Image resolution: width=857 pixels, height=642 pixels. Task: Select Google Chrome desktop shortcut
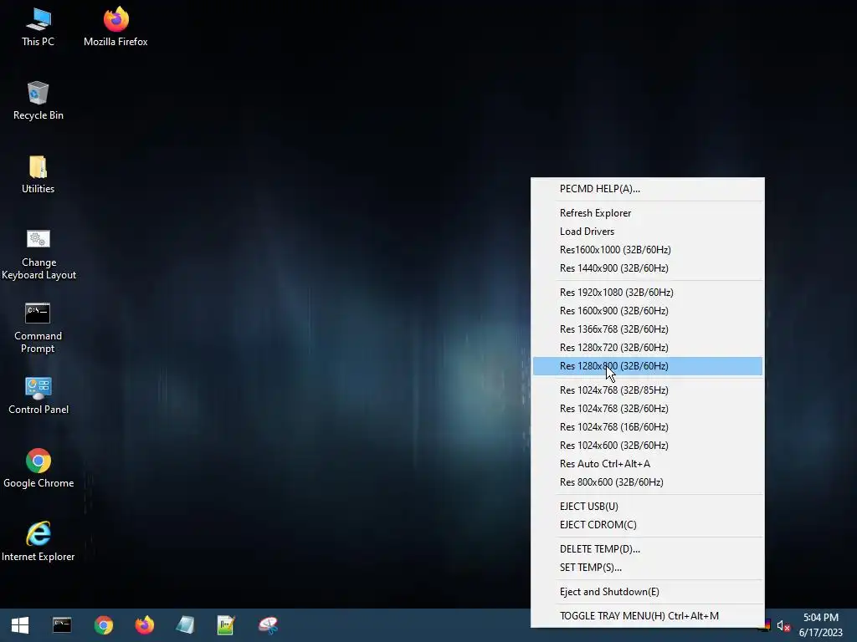[38, 468]
